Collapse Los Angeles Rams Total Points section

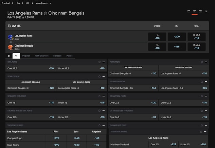206,111
